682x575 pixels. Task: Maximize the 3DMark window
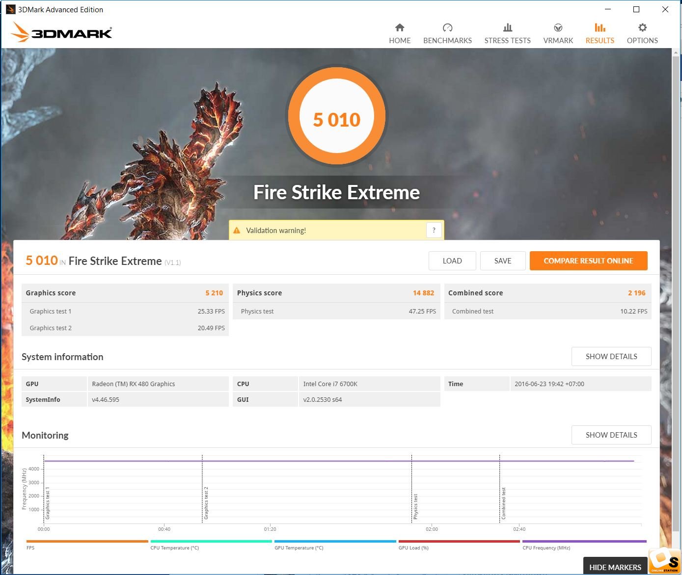[636, 9]
